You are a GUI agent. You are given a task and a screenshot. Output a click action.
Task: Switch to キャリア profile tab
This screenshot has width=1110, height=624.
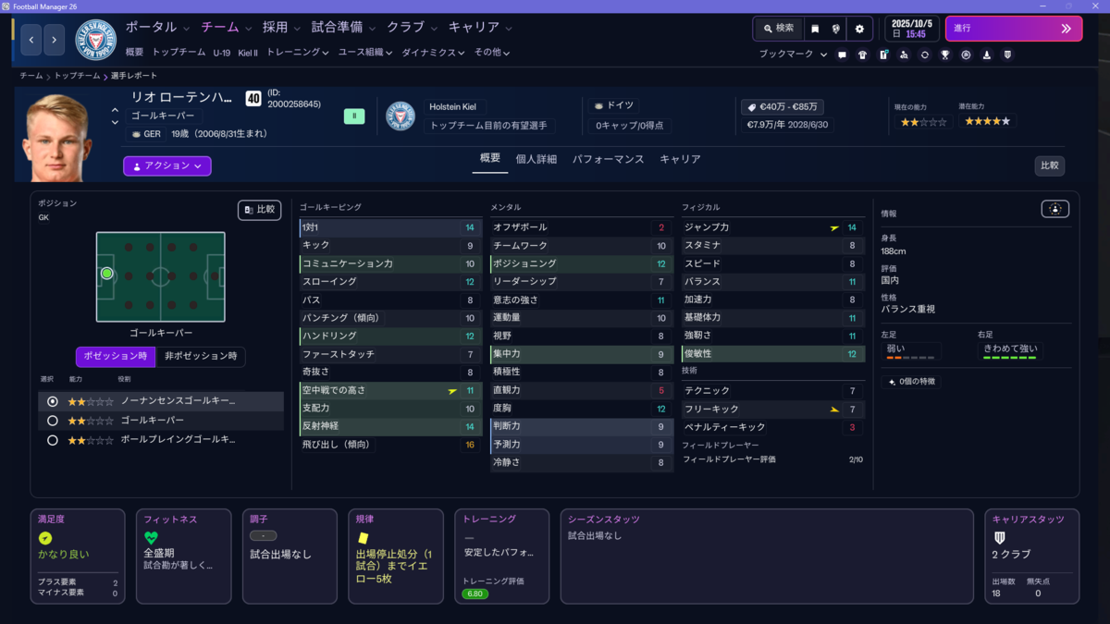(680, 159)
